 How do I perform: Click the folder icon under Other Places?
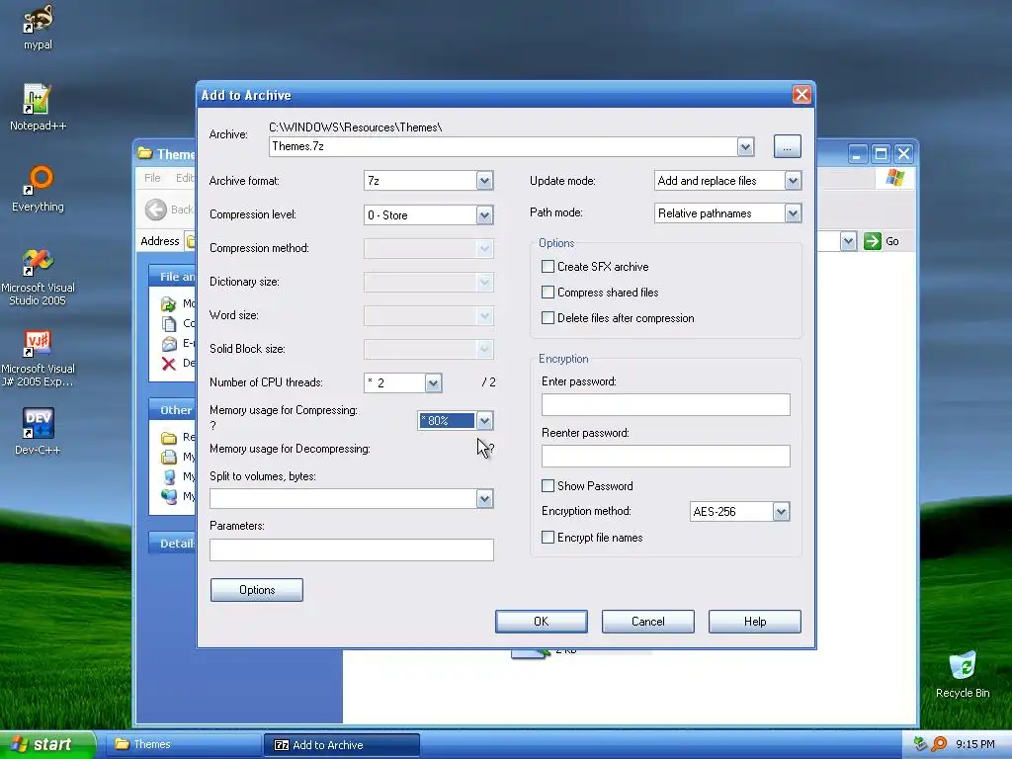pos(168,438)
